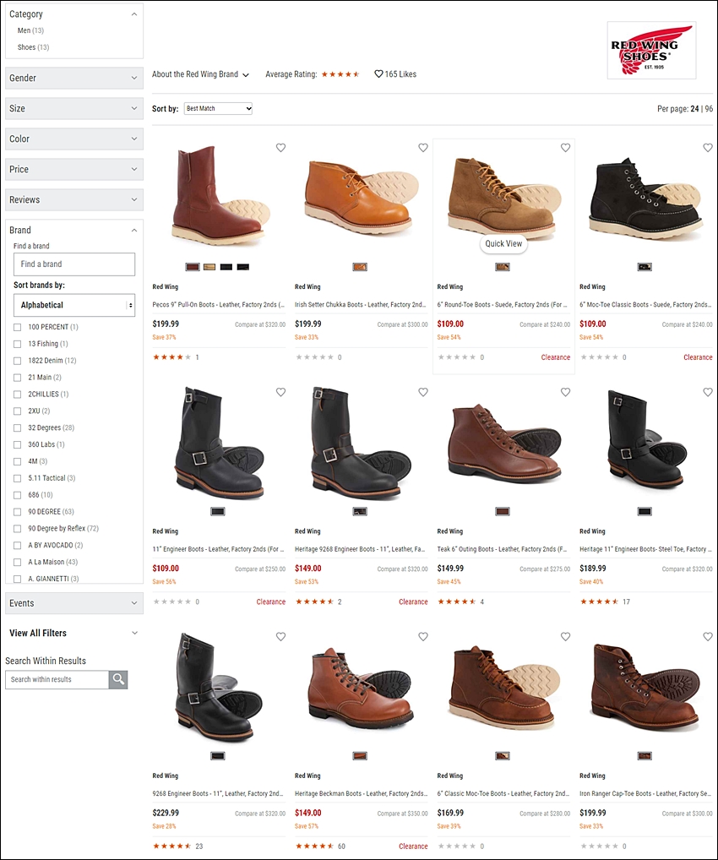718x860 pixels.
Task: Click Clearance label on 6" Moc-Toe Classic Boots
Action: [x=698, y=357]
